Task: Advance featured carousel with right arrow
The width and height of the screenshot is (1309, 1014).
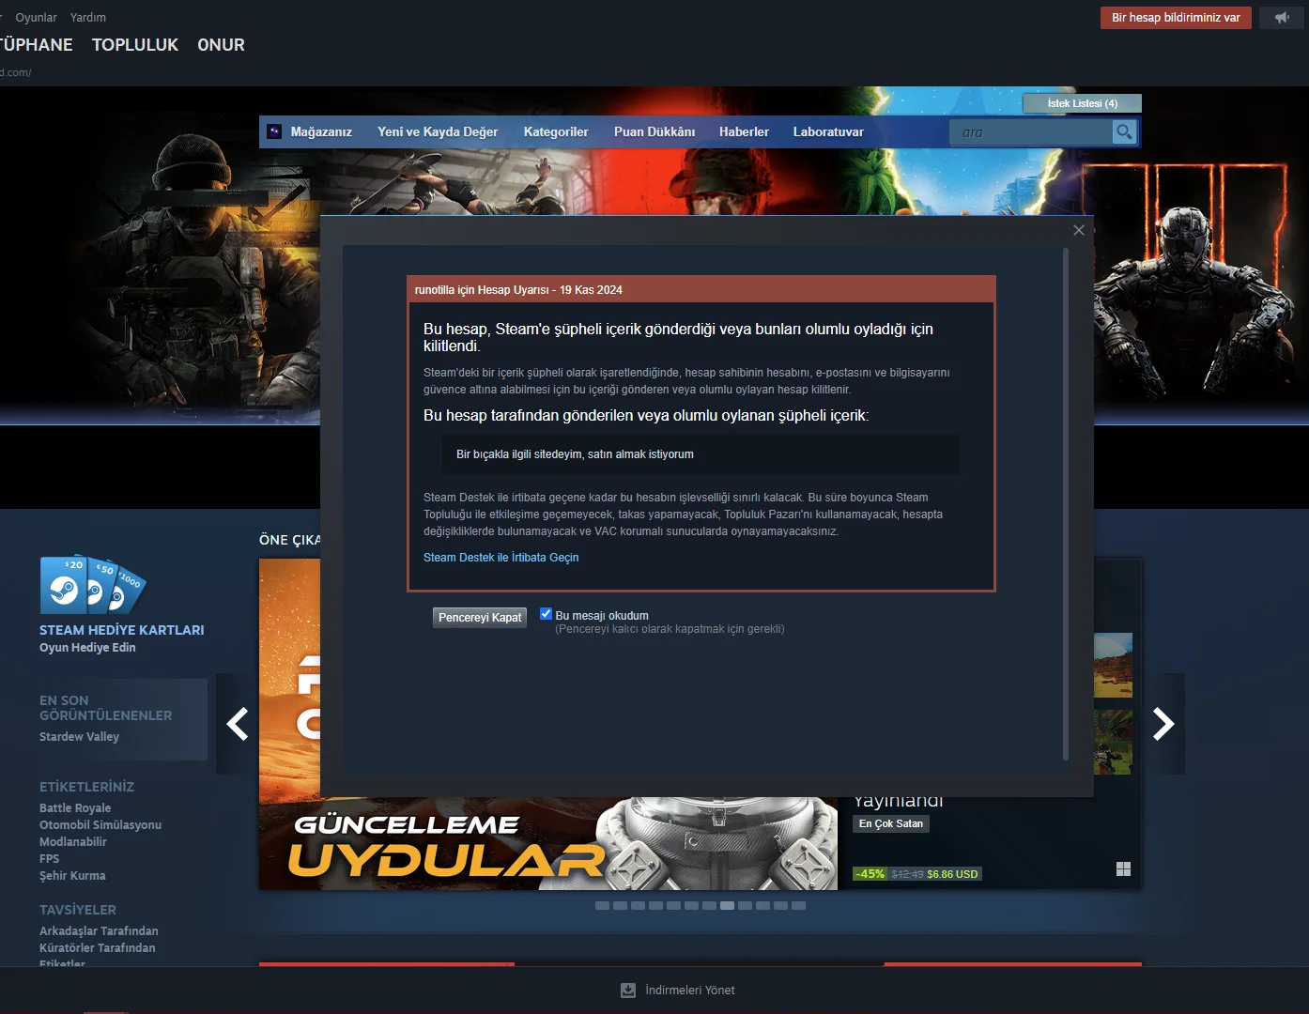Action: tap(1163, 724)
